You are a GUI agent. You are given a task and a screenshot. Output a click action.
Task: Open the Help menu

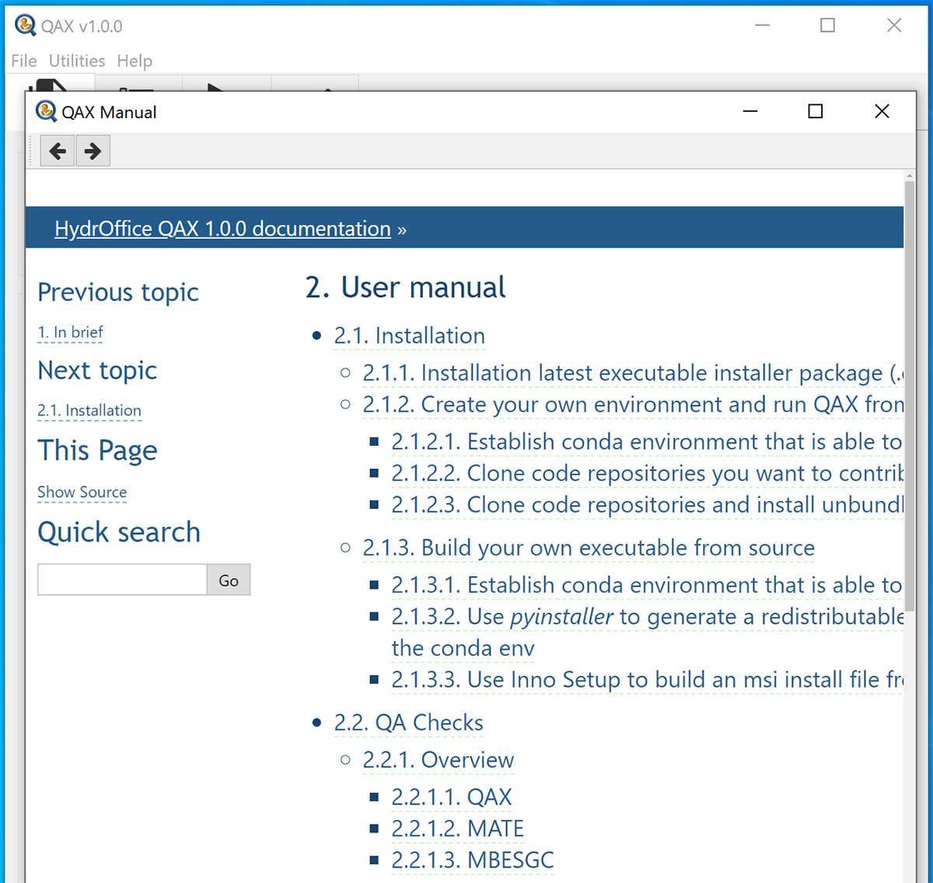(135, 61)
